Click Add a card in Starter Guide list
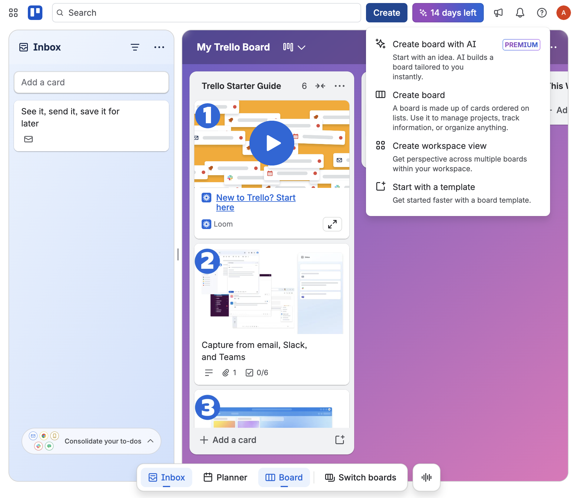Screen dimensions: 577x498 click(229, 440)
